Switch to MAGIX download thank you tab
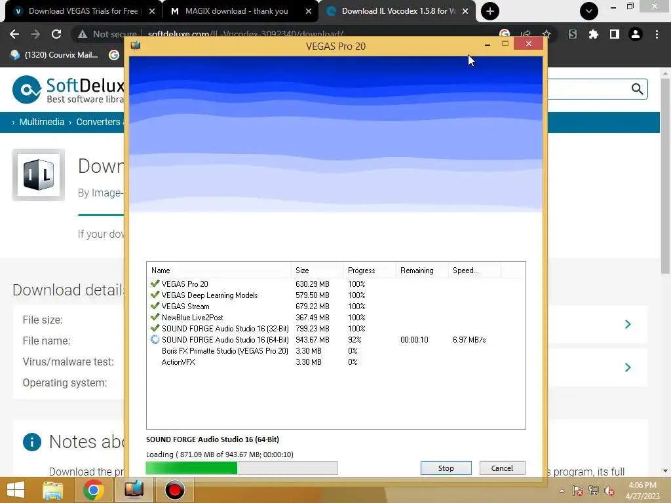671x503 pixels. coord(236,11)
